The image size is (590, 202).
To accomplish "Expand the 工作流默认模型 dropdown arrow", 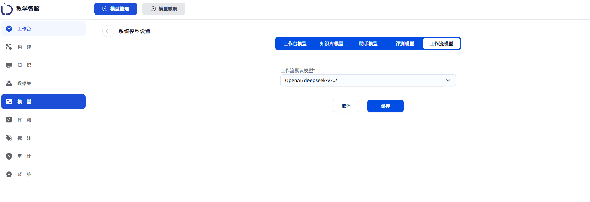I will (448, 80).
